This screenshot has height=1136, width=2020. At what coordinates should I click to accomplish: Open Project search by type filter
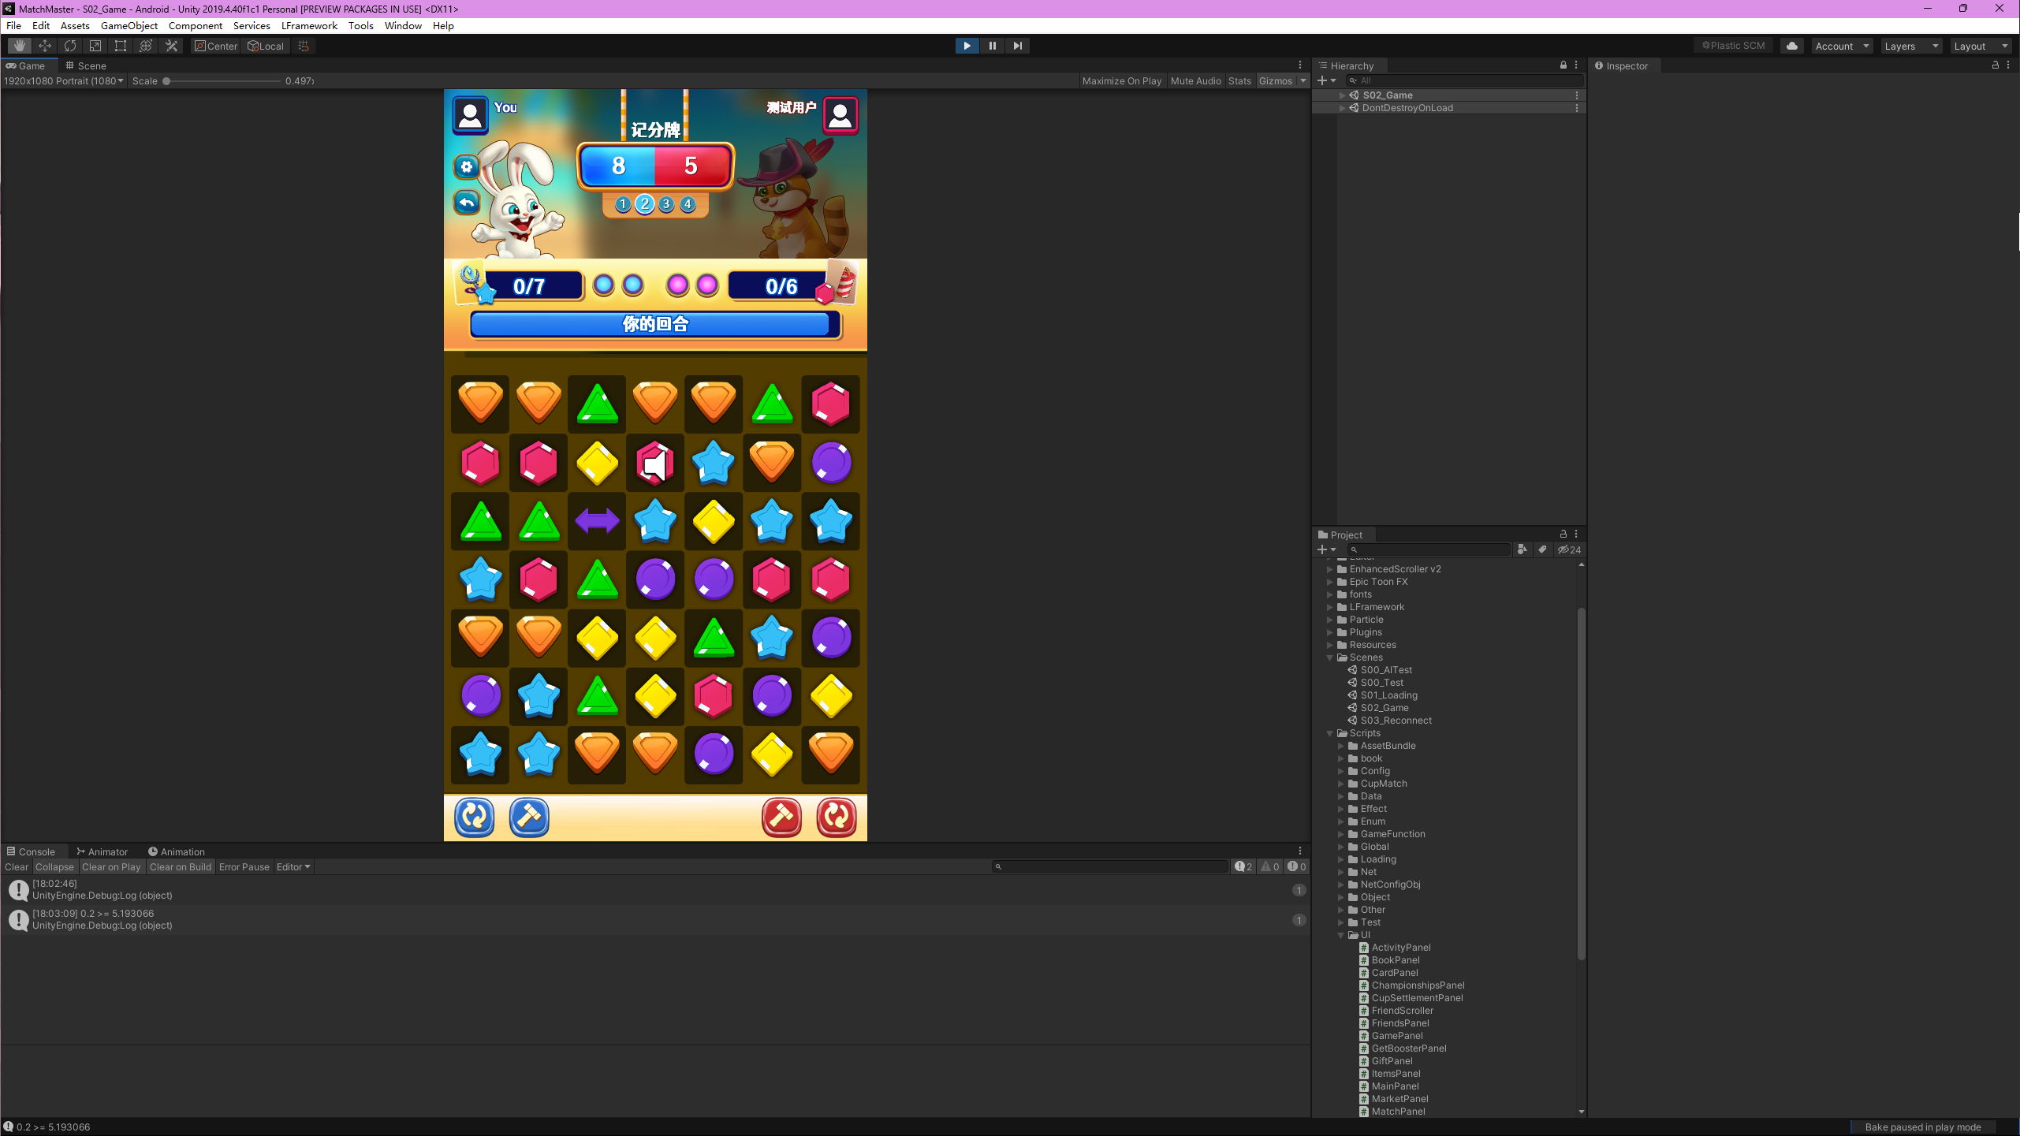pyautogui.click(x=1522, y=549)
